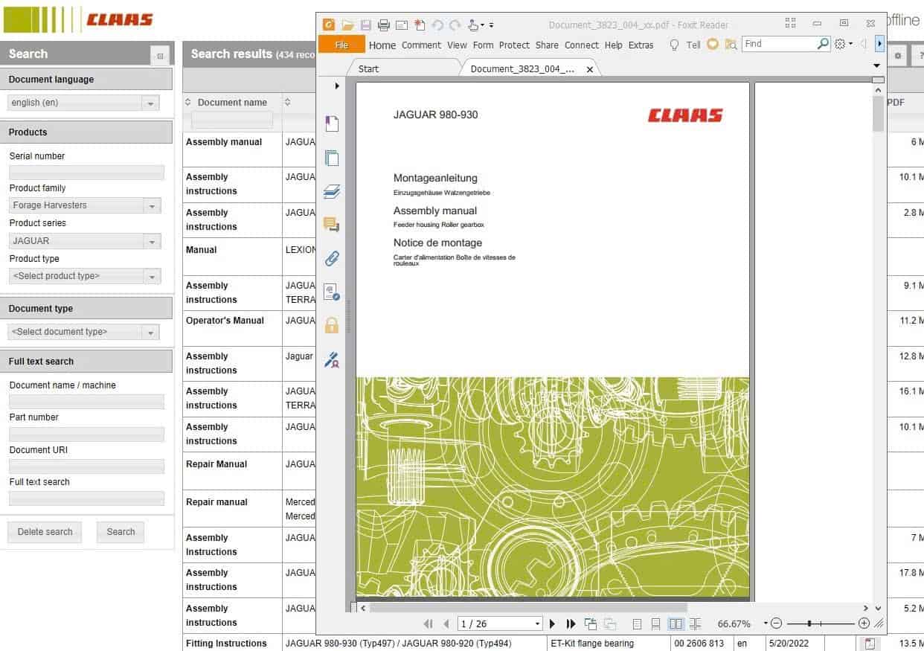Click the Undo arrow icon
The height and width of the screenshot is (651, 924).
click(x=438, y=25)
